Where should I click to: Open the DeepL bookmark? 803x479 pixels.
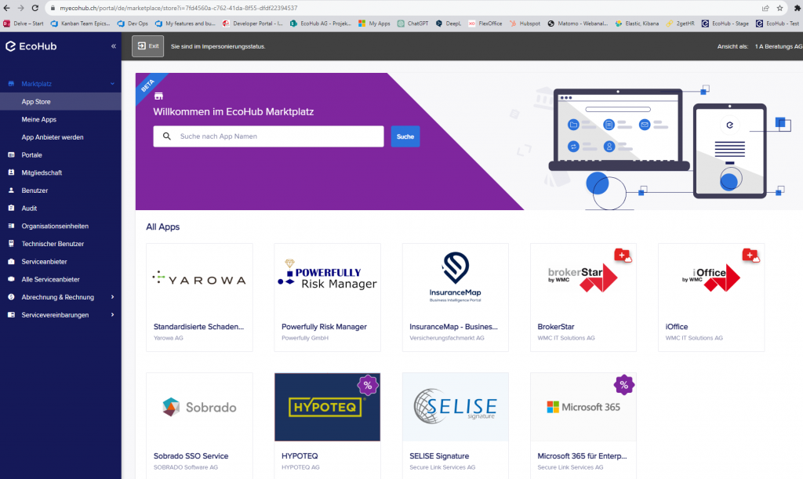coord(449,24)
